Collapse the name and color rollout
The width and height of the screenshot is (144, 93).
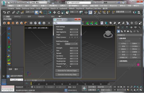coord(123,61)
